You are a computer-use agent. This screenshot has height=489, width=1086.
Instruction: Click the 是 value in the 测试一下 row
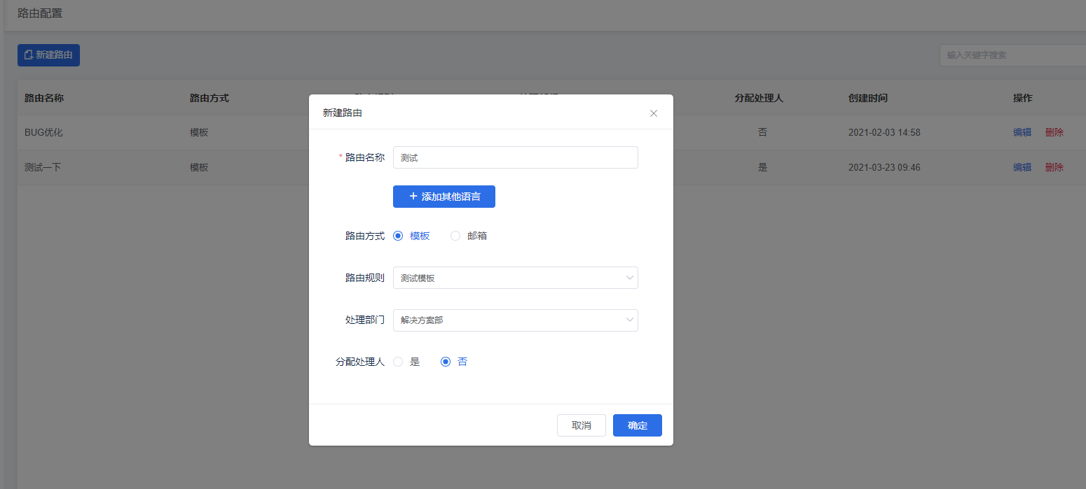tap(762, 167)
